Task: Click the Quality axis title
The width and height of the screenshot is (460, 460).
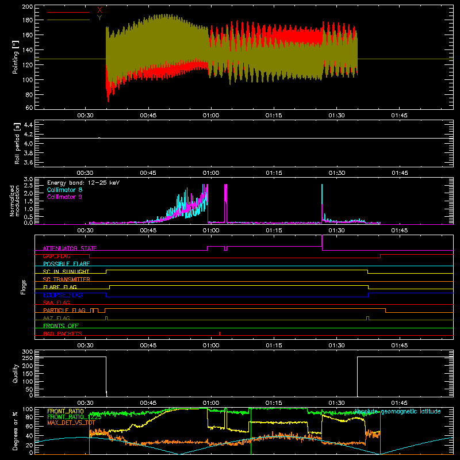Action: [x=16, y=373]
